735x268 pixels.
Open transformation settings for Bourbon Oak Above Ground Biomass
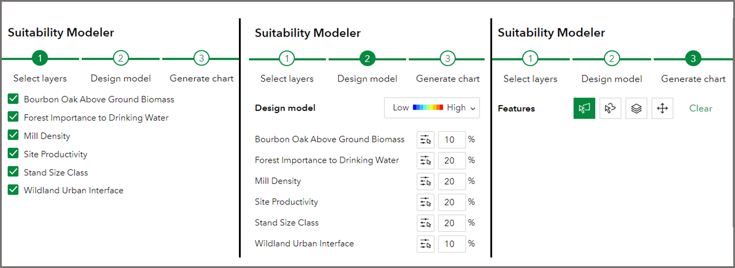[426, 140]
